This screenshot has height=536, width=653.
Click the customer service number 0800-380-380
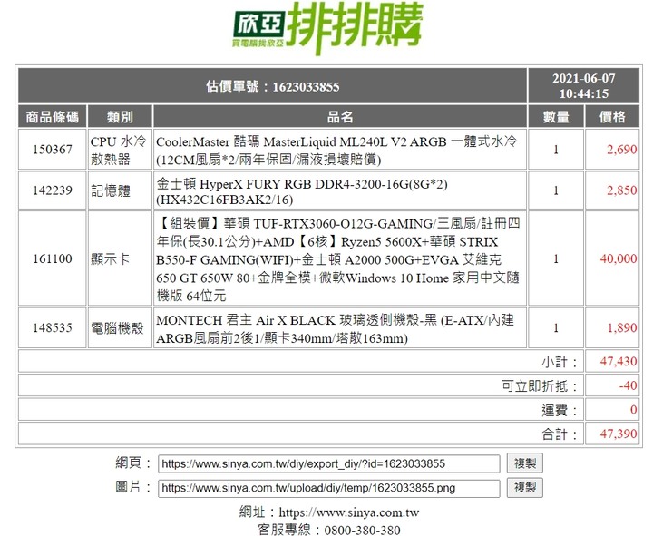pos(362,530)
